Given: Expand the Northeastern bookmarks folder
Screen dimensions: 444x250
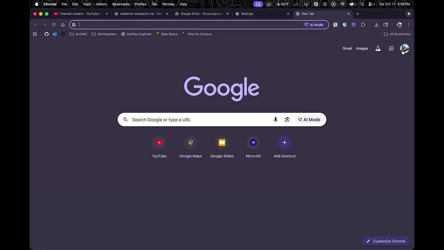Looking at the screenshot, I should [x=104, y=34].
